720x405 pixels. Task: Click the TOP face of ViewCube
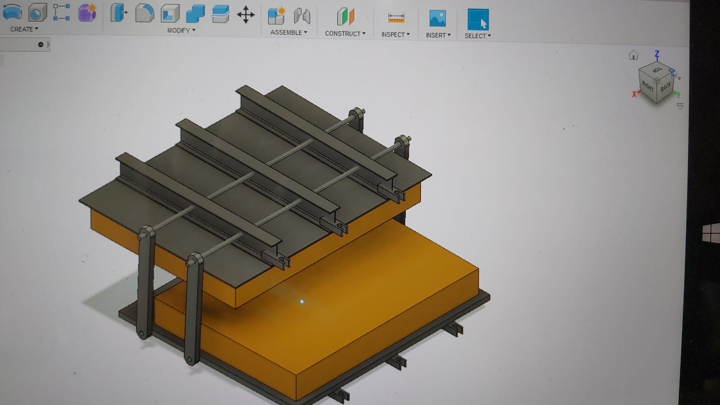tap(656, 70)
